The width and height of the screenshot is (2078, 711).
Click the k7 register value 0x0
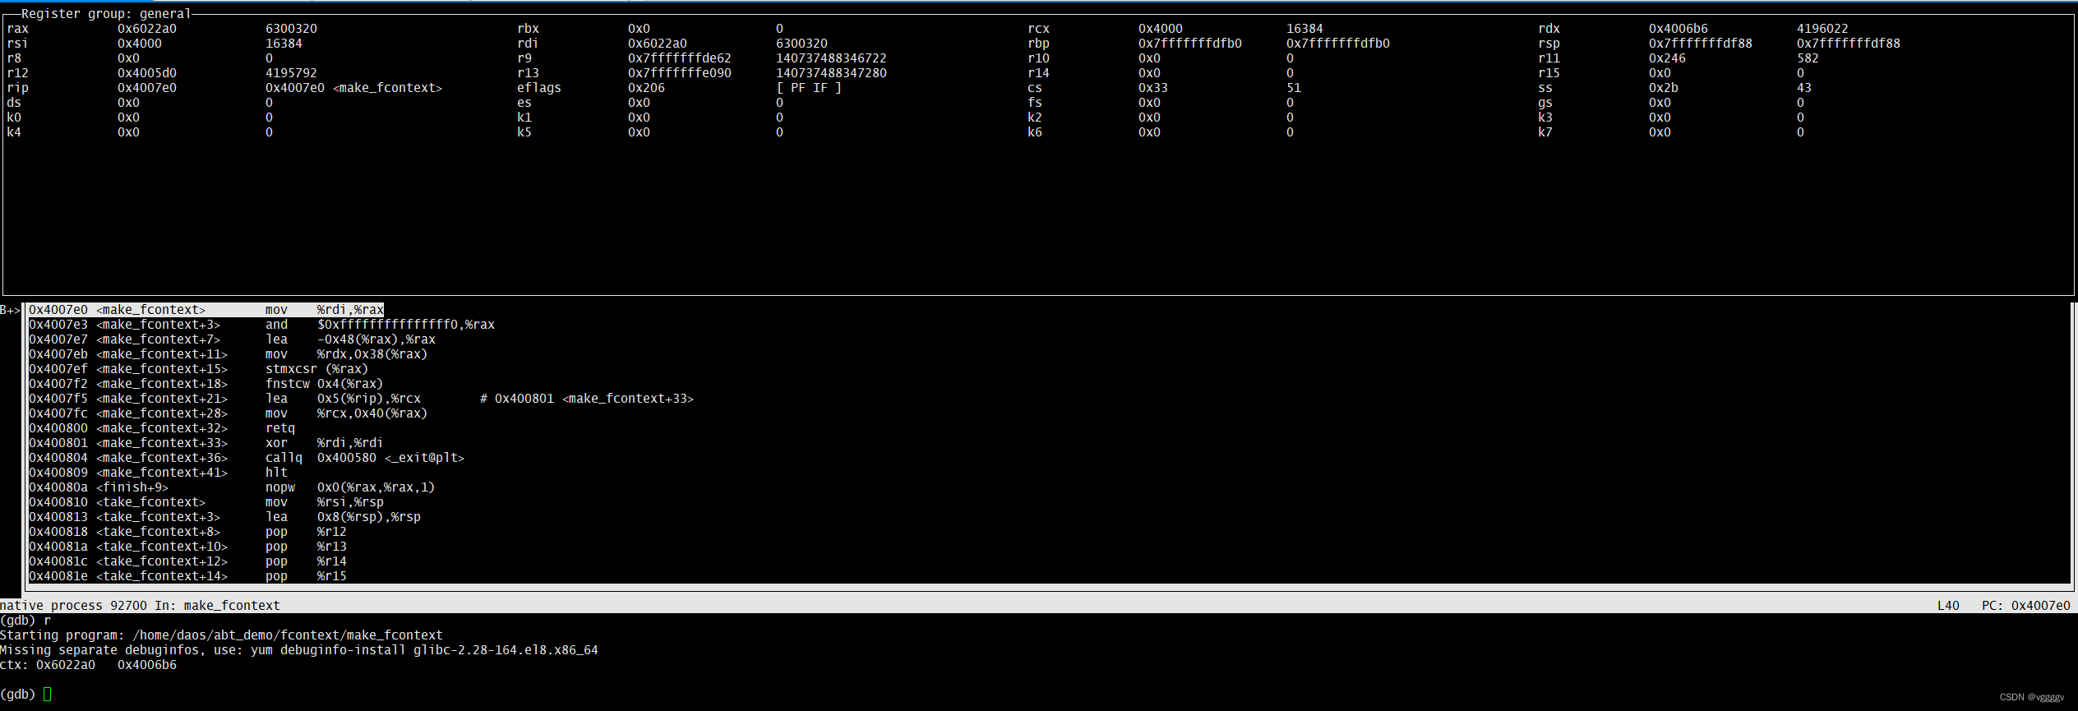pos(1660,132)
